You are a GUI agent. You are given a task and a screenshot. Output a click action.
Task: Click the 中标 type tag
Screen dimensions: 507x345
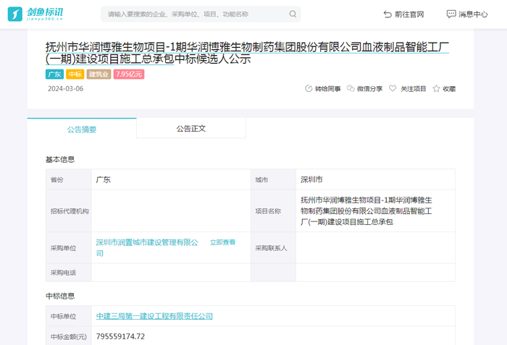click(x=75, y=74)
